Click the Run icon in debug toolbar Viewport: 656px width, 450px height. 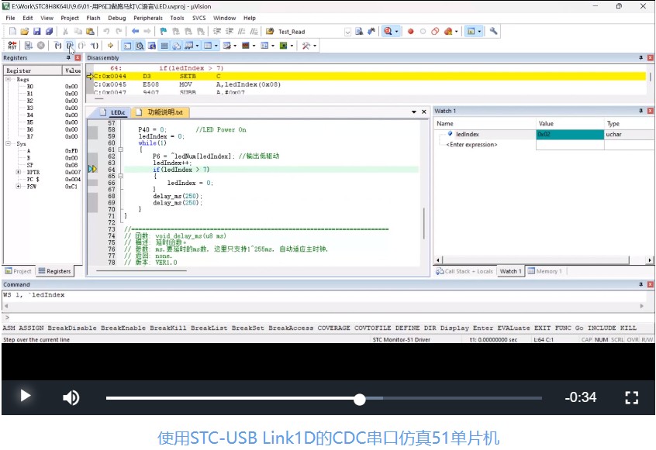[x=28, y=46]
